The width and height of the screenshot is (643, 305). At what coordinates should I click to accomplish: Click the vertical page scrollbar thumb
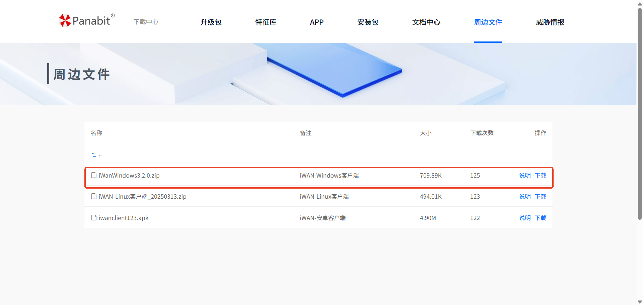(640, 114)
